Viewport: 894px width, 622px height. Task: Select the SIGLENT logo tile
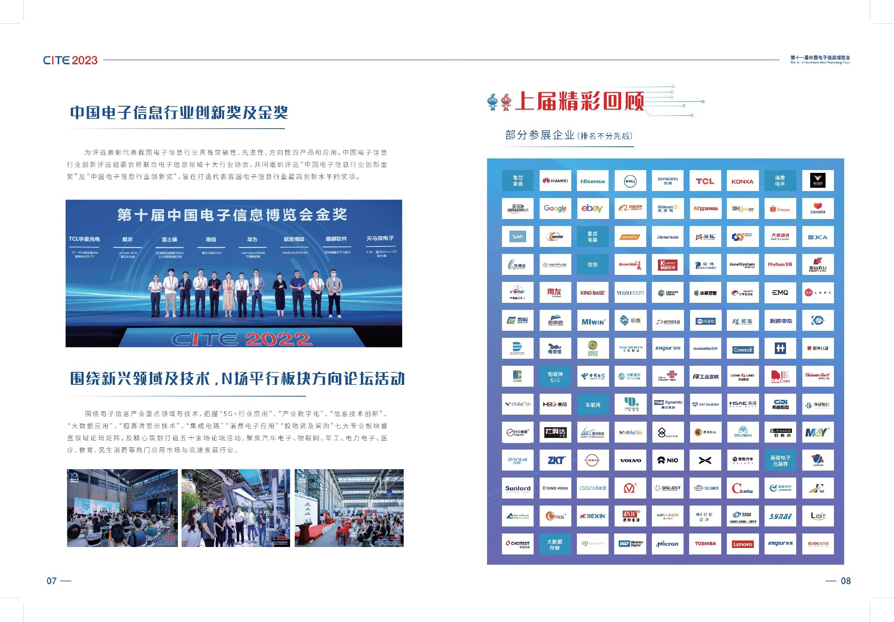coord(668,488)
